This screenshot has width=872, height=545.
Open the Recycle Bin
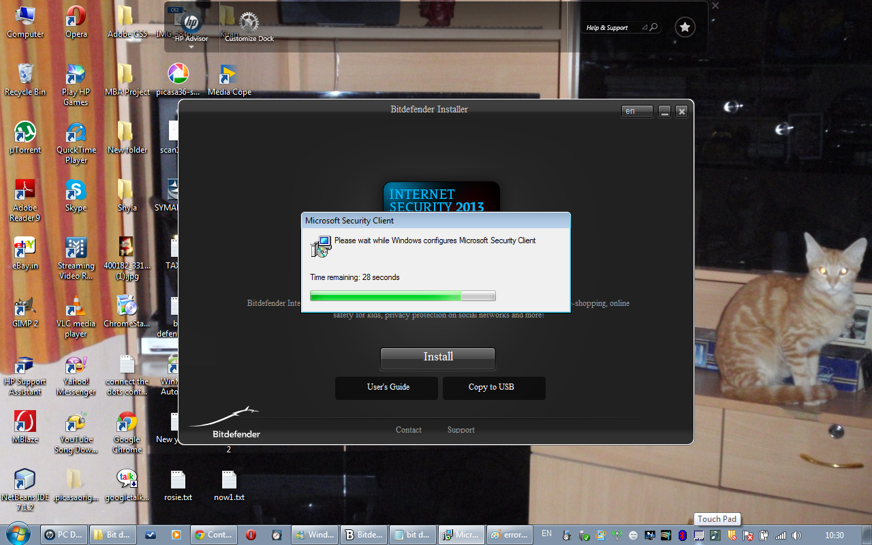tap(25, 80)
